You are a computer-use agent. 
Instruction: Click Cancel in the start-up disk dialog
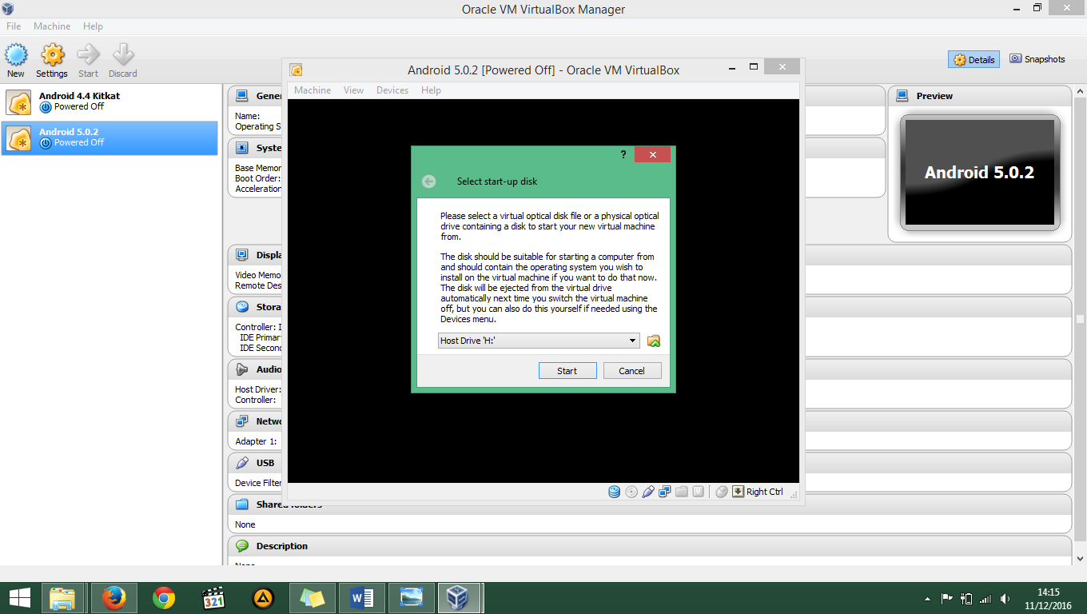(631, 371)
